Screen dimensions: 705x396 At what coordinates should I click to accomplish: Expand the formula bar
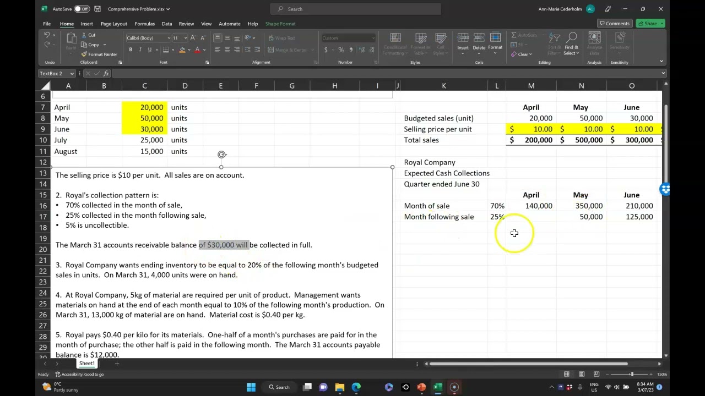tap(663, 73)
